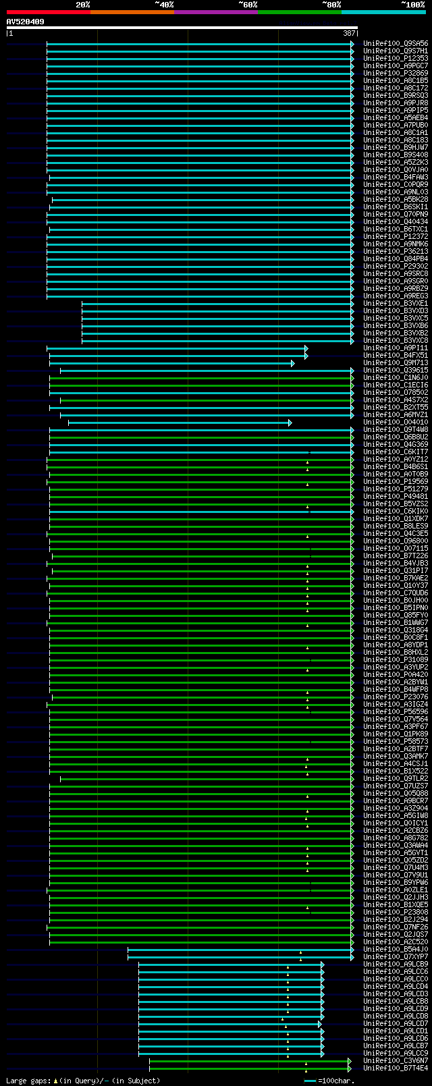Select label UniRef100_C0PQR9
The width and height of the screenshot is (432, 1086).
(x=396, y=184)
